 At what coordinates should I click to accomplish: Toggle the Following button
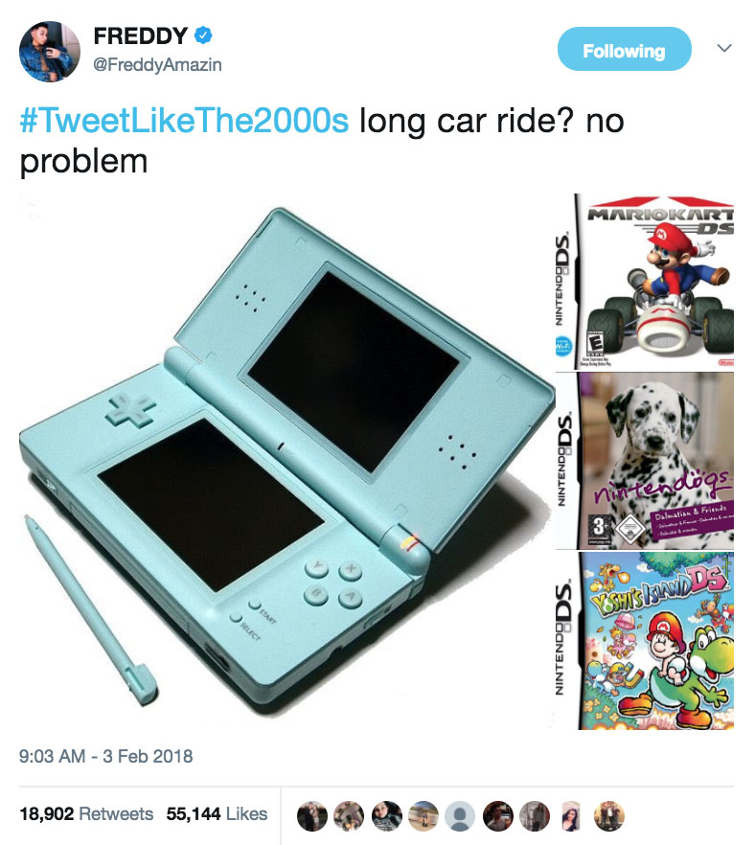624,49
